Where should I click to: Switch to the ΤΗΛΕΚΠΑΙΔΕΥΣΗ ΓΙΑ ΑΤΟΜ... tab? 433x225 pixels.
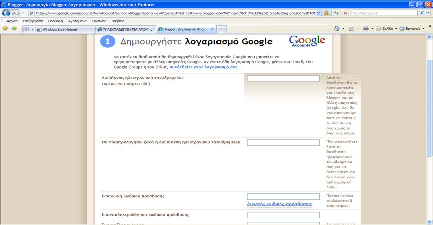tap(126, 29)
